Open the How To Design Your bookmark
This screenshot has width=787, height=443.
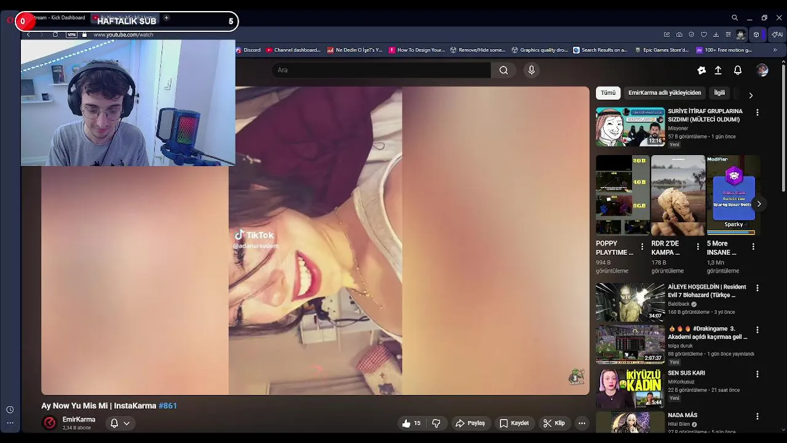tap(417, 50)
